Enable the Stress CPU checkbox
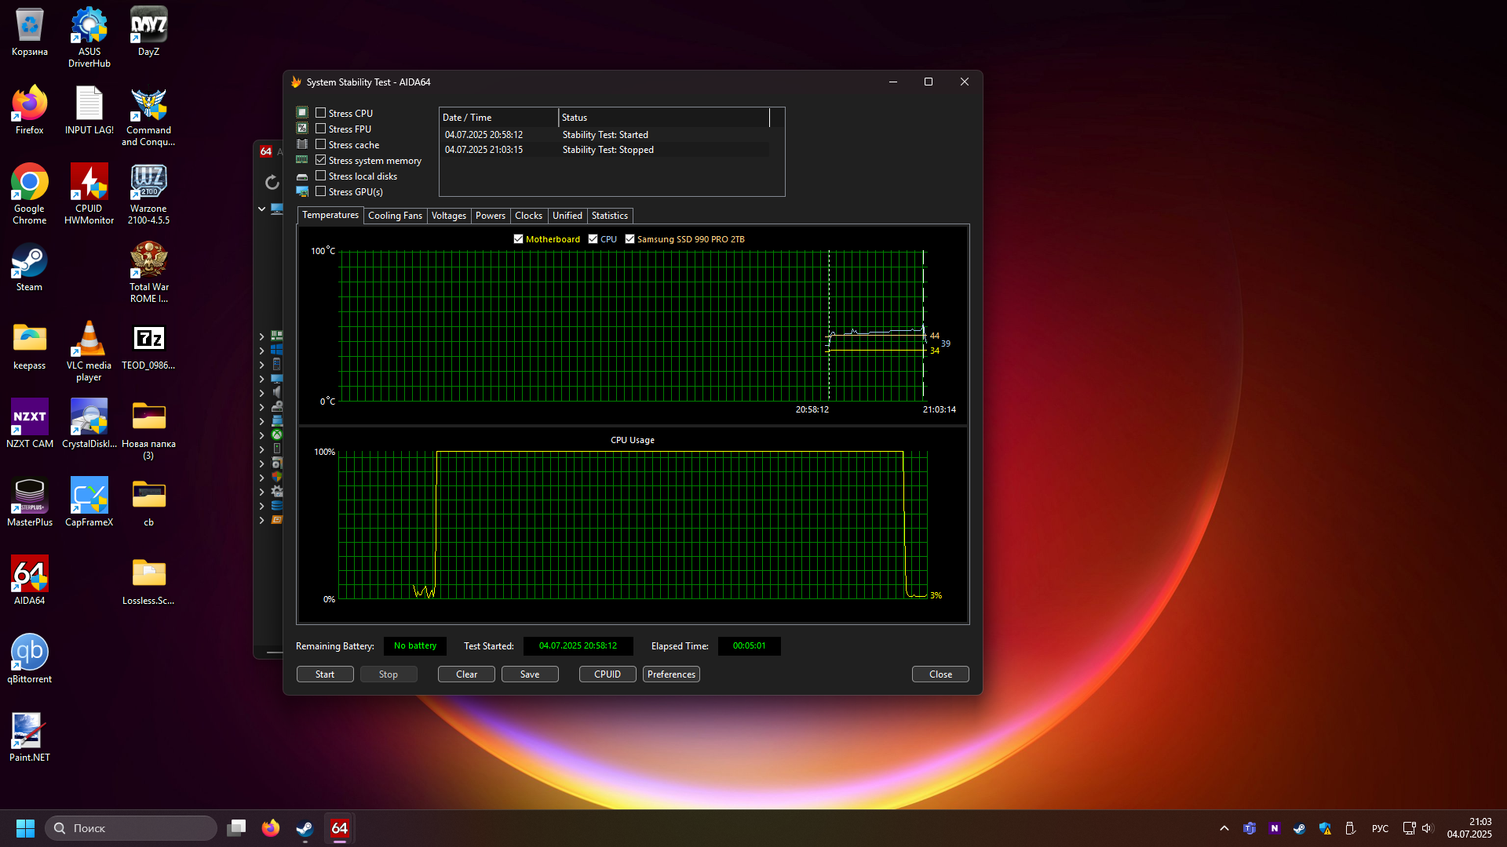1507x847 pixels. (x=320, y=113)
